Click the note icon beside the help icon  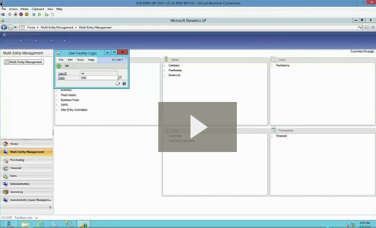[117, 83]
